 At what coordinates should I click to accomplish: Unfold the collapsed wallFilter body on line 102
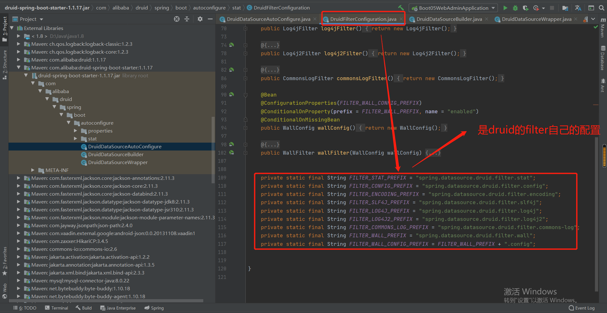click(433, 153)
